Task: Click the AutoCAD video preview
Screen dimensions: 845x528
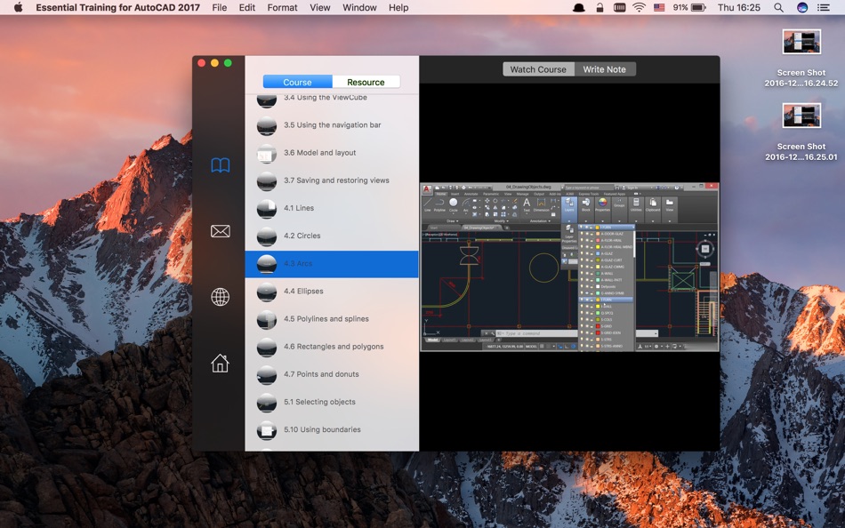Action: click(569, 268)
